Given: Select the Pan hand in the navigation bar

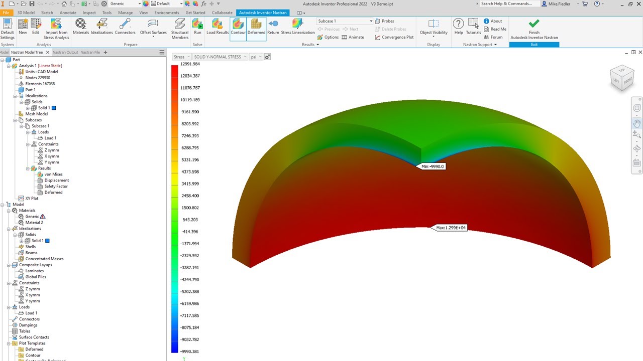Looking at the screenshot, I should pyautogui.click(x=637, y=123).
